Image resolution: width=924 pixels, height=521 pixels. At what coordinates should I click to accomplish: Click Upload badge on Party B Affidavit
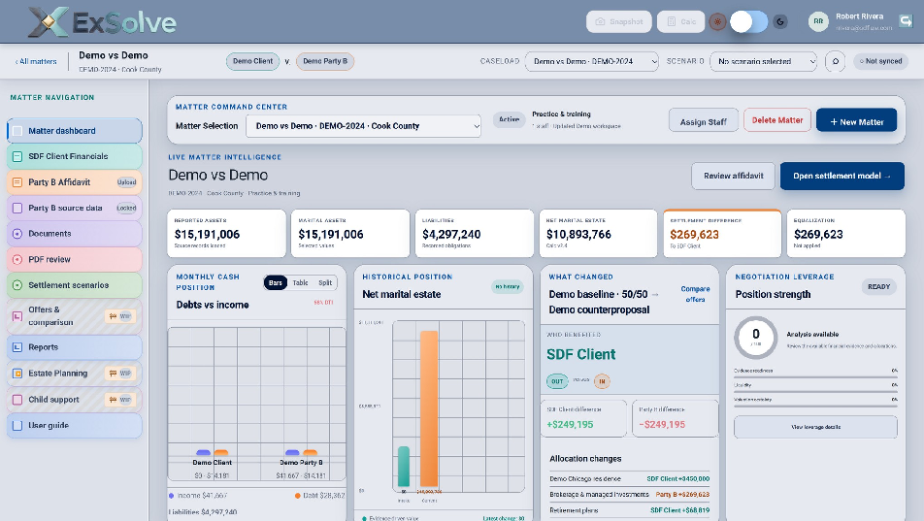[126, 182]
